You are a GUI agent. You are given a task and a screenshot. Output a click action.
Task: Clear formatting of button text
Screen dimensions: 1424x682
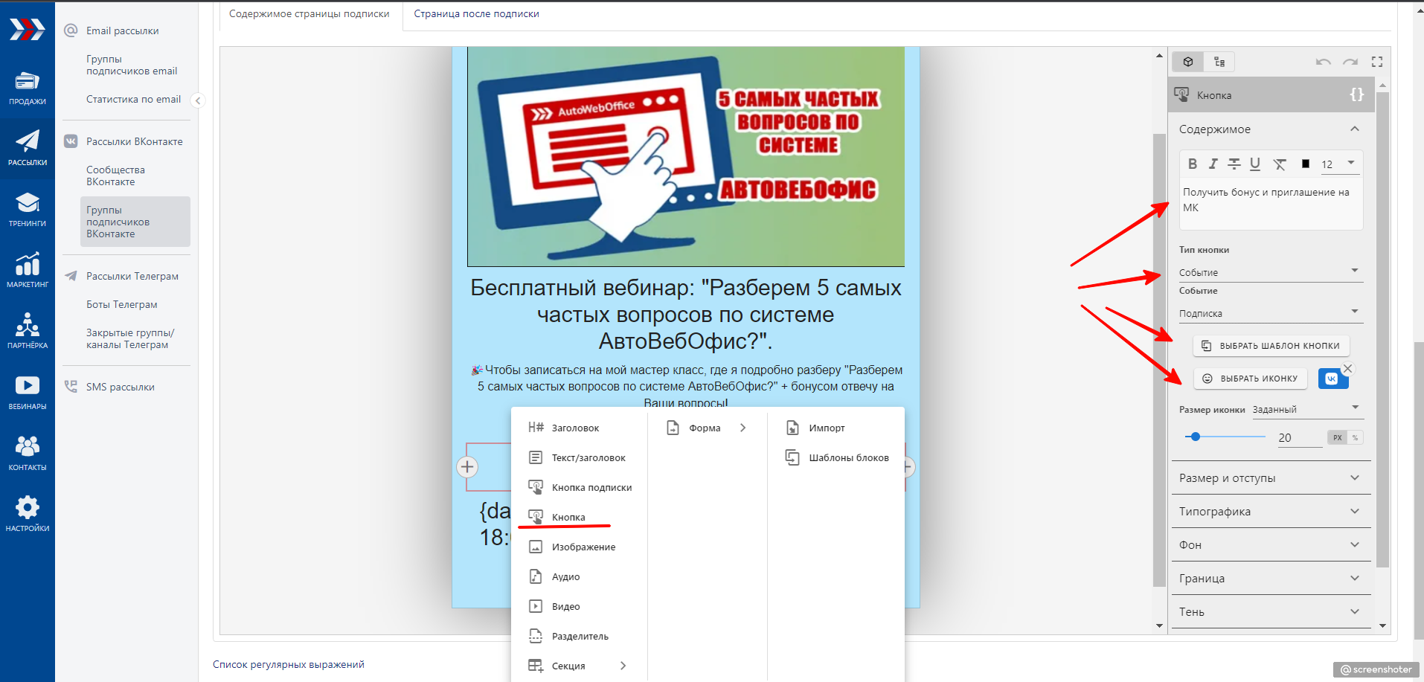(1280, 164)
